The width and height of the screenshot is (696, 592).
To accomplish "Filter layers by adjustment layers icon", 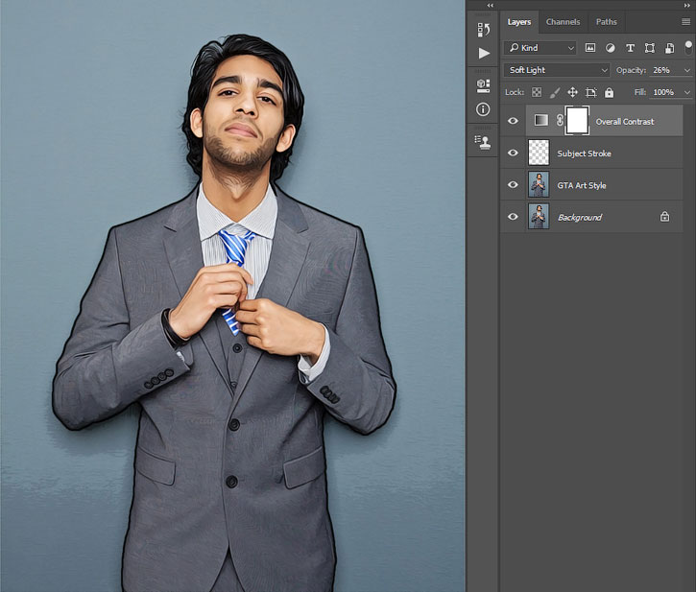I will [611, 48].
